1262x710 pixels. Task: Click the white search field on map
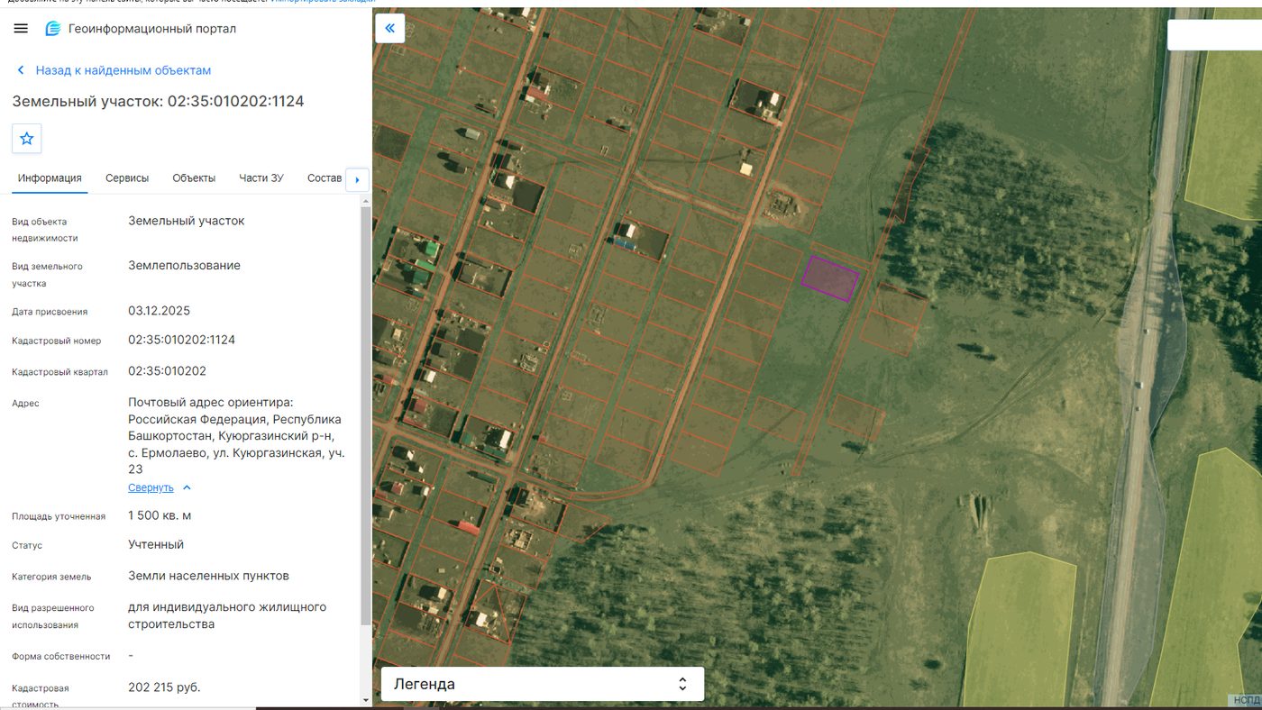click(1214, 34)
